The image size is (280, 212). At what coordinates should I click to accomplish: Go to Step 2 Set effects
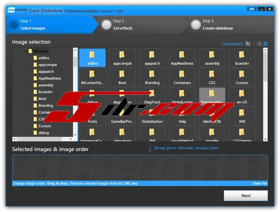[140, 24]
